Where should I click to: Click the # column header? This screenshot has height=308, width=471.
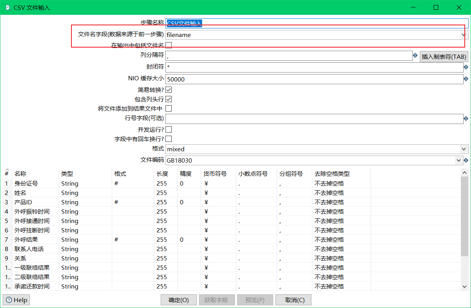click(7, 173)
